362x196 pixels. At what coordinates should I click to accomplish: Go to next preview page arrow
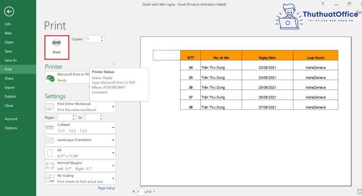tap(154, 191)
